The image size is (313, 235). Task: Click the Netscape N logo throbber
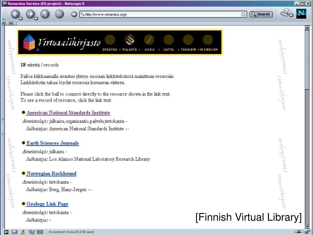[x=301, y=13]
